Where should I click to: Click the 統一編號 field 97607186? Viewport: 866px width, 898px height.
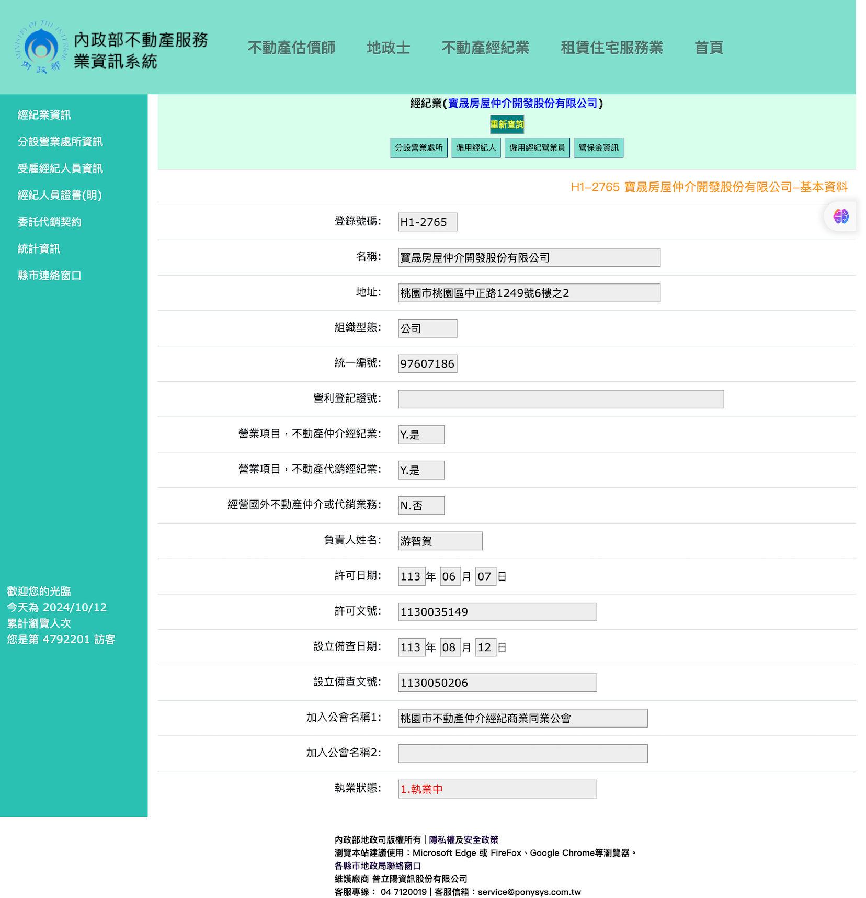(x=427, y=364)
